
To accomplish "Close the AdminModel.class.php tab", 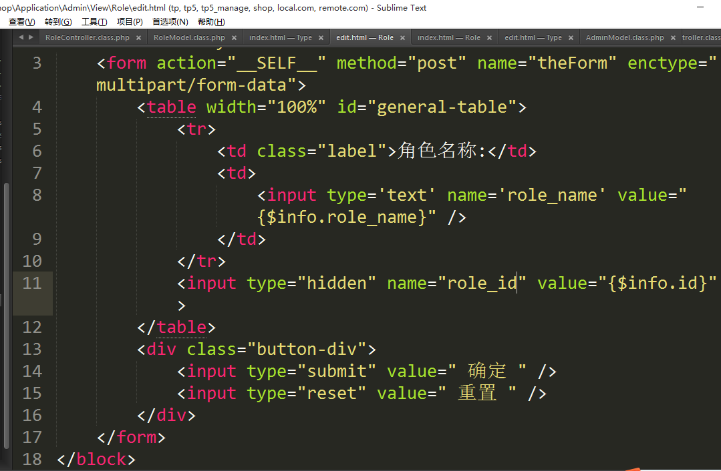I will pyautogui.click(x=673, y=38).
